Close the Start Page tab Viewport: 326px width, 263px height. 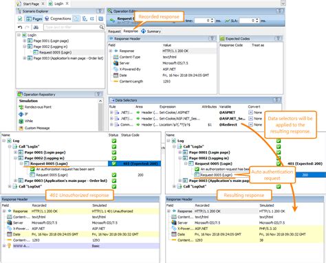pyautogui.click(x=43, y=4)
